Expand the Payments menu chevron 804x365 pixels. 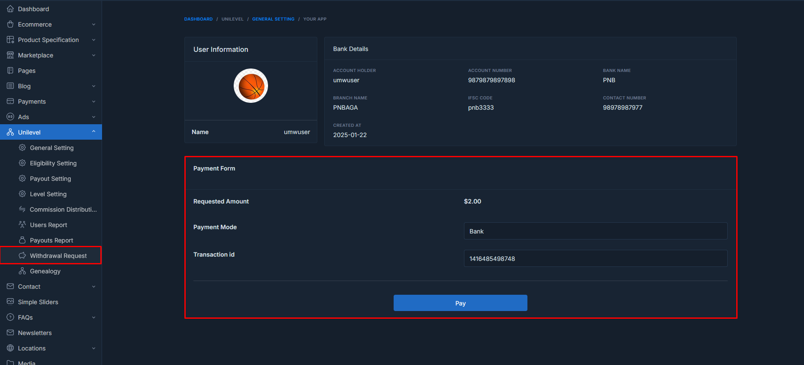[93, 102]
